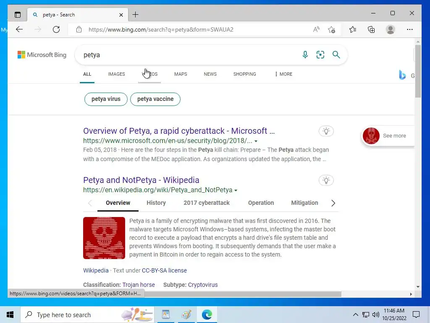The height and width of the screenshot is (323, 430).
Task: Open the Trojan horse link
Action: tap(139, 285)
